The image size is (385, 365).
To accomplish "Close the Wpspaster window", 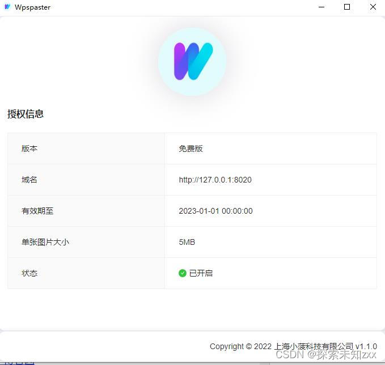I will click(x=373, y=7).
